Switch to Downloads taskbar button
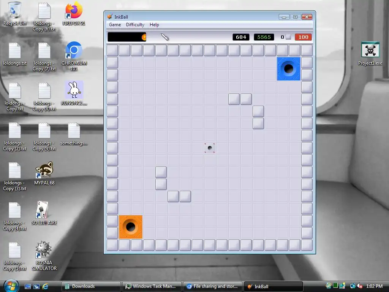The image size is (389, 292). pyautogui.click(x=91, y=286)
